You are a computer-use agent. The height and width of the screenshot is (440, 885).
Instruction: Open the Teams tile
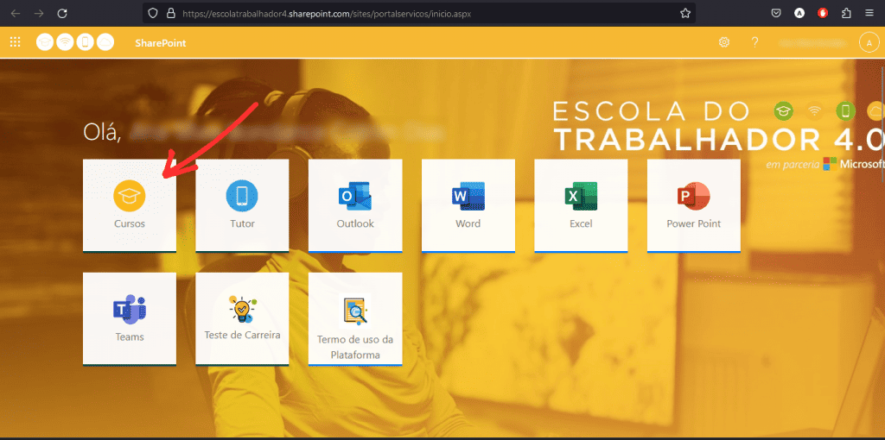(x=130, y=319)
